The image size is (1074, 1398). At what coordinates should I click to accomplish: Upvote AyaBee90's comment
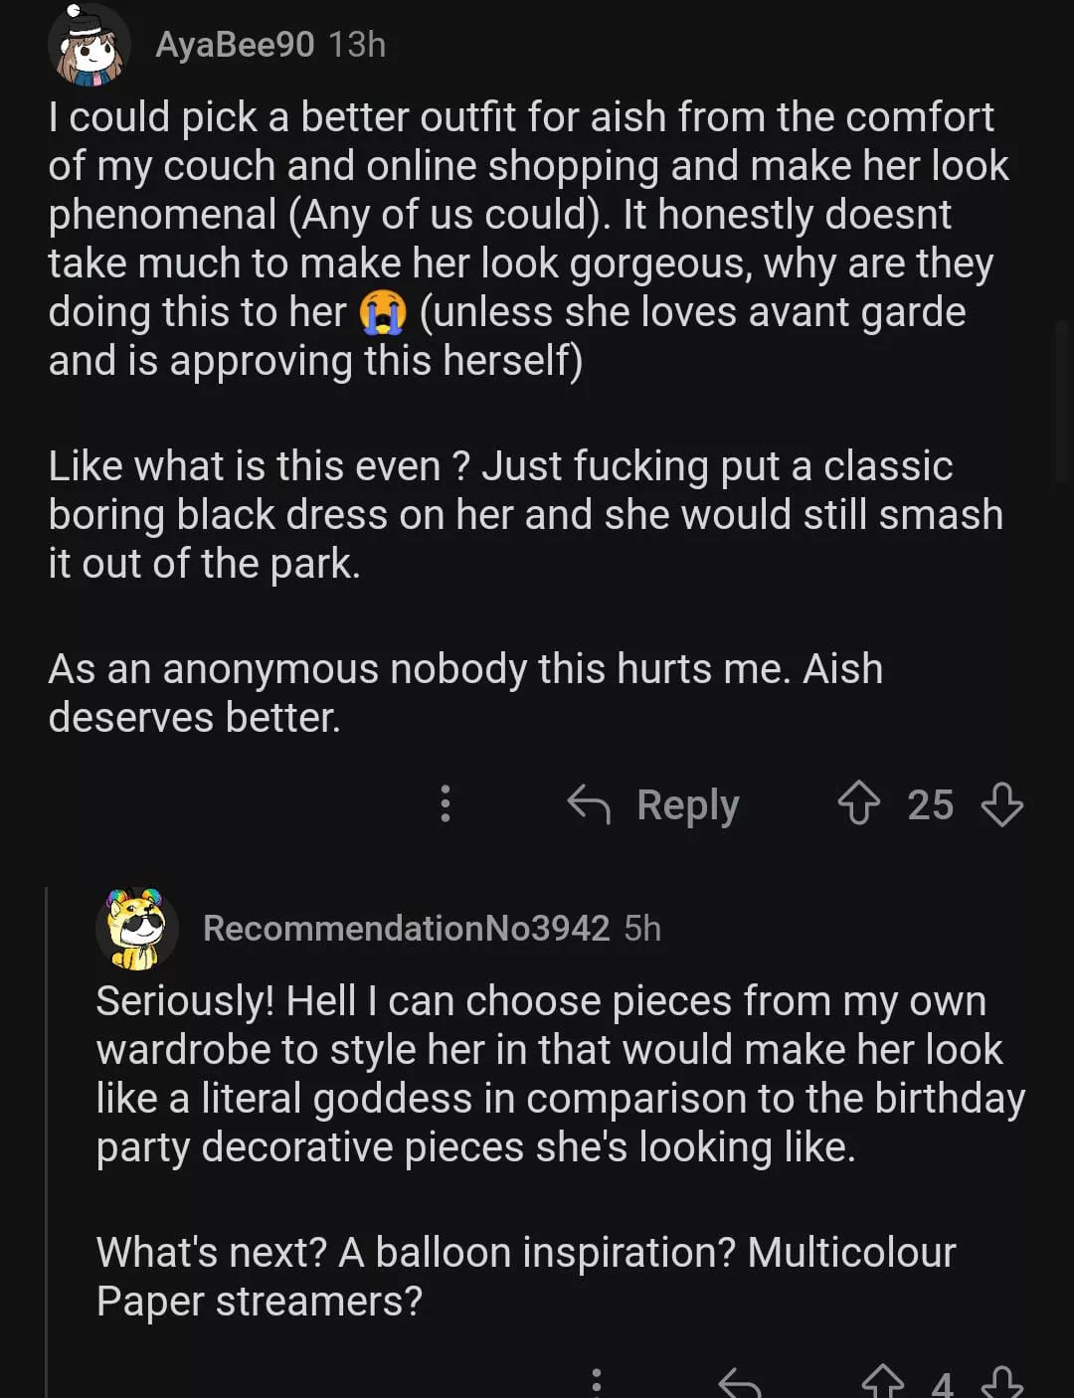tap(858, 803)
